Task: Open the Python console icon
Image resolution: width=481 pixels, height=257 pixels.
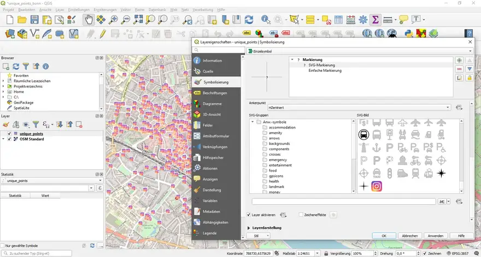Action: click(x=408, y=33)
